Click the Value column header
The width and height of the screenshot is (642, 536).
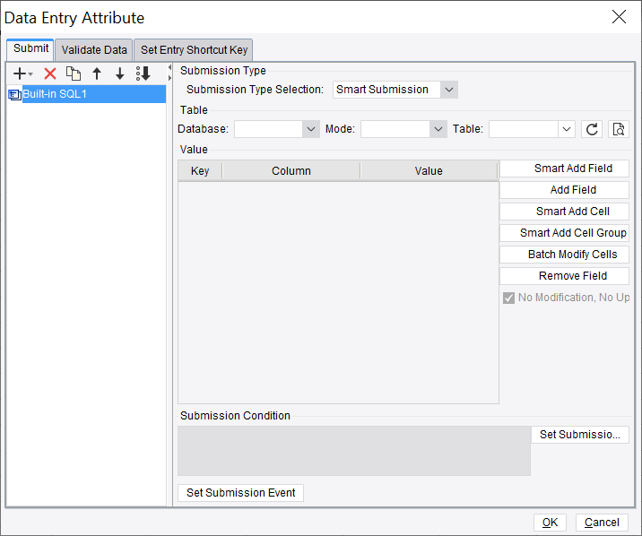[429, 171]
